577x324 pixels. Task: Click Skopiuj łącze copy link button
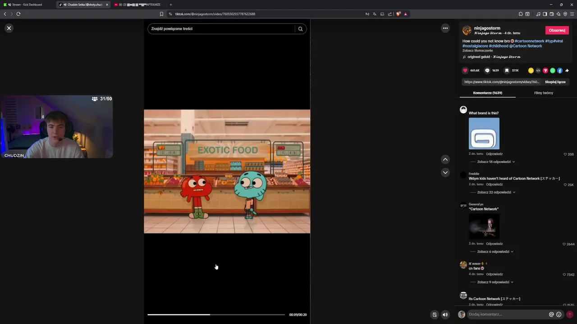pos(555,82)
